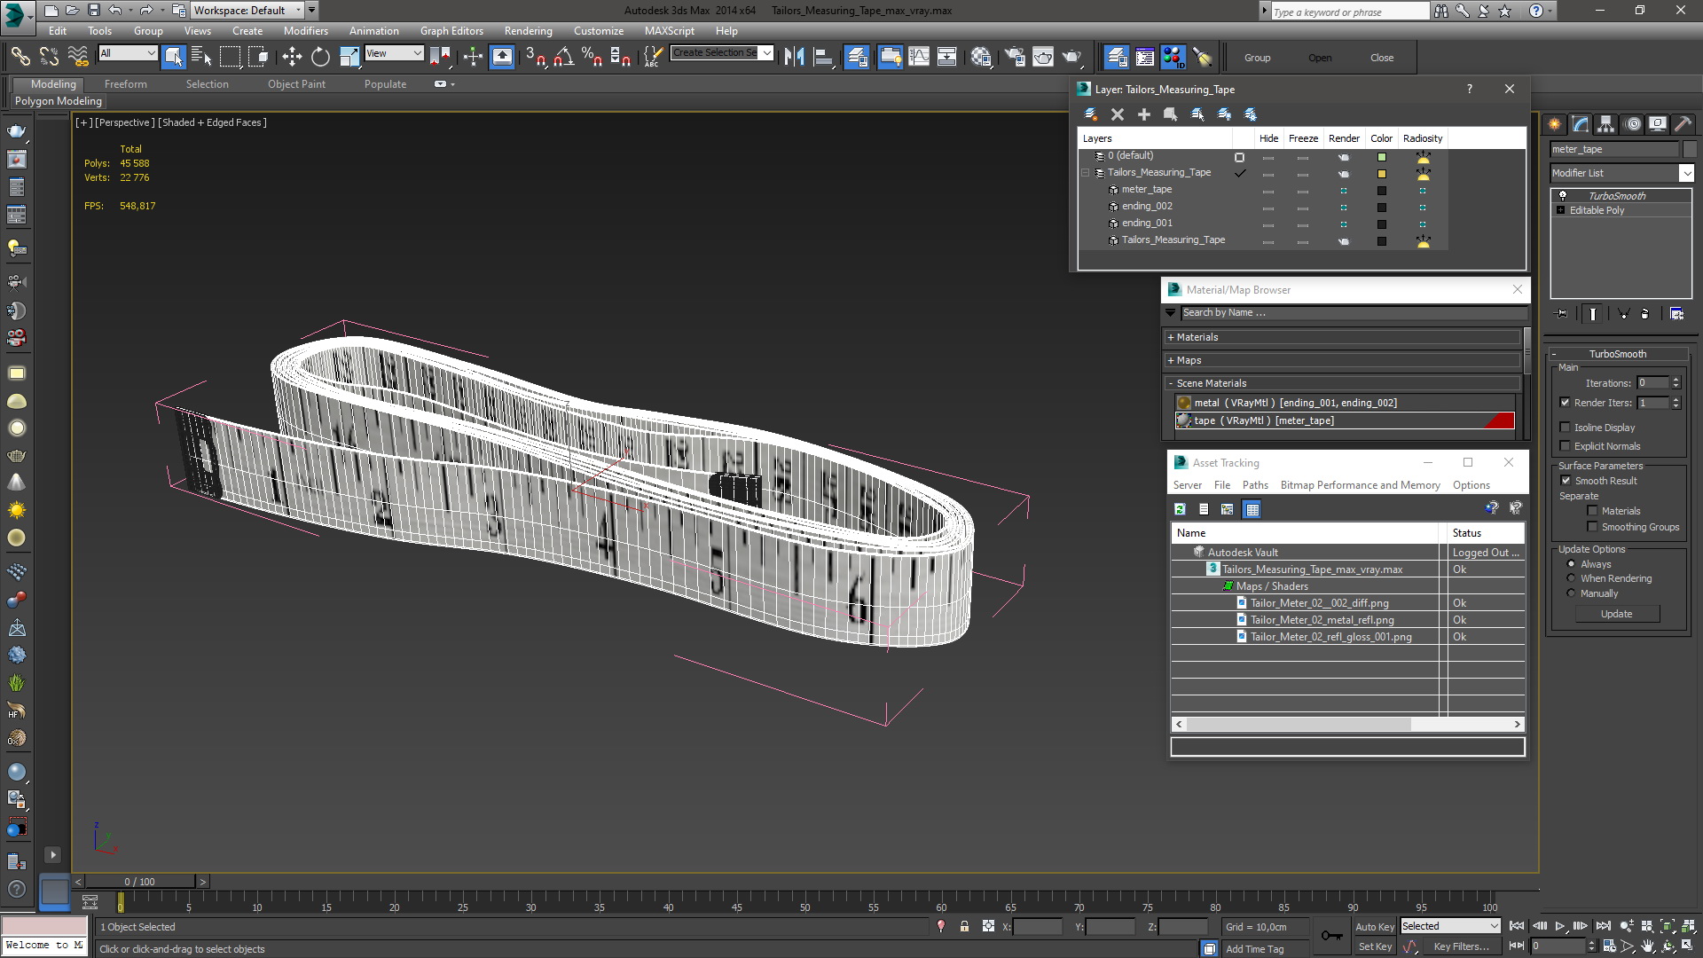Toggle Render Iters checkbox
Viewport: 1703px width, 958px height.
1566,403
